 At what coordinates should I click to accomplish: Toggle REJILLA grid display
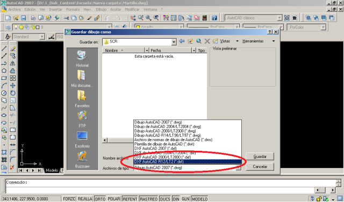[85, 199]
